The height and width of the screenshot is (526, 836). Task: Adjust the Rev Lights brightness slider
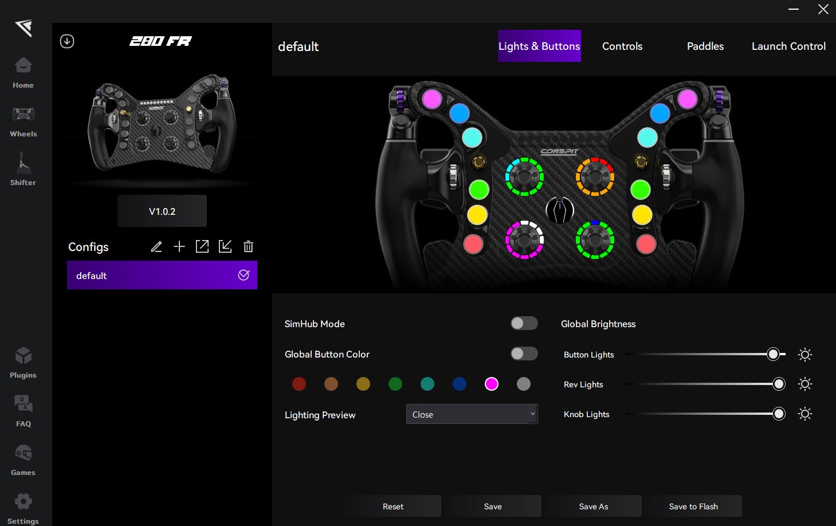point(705,384)
